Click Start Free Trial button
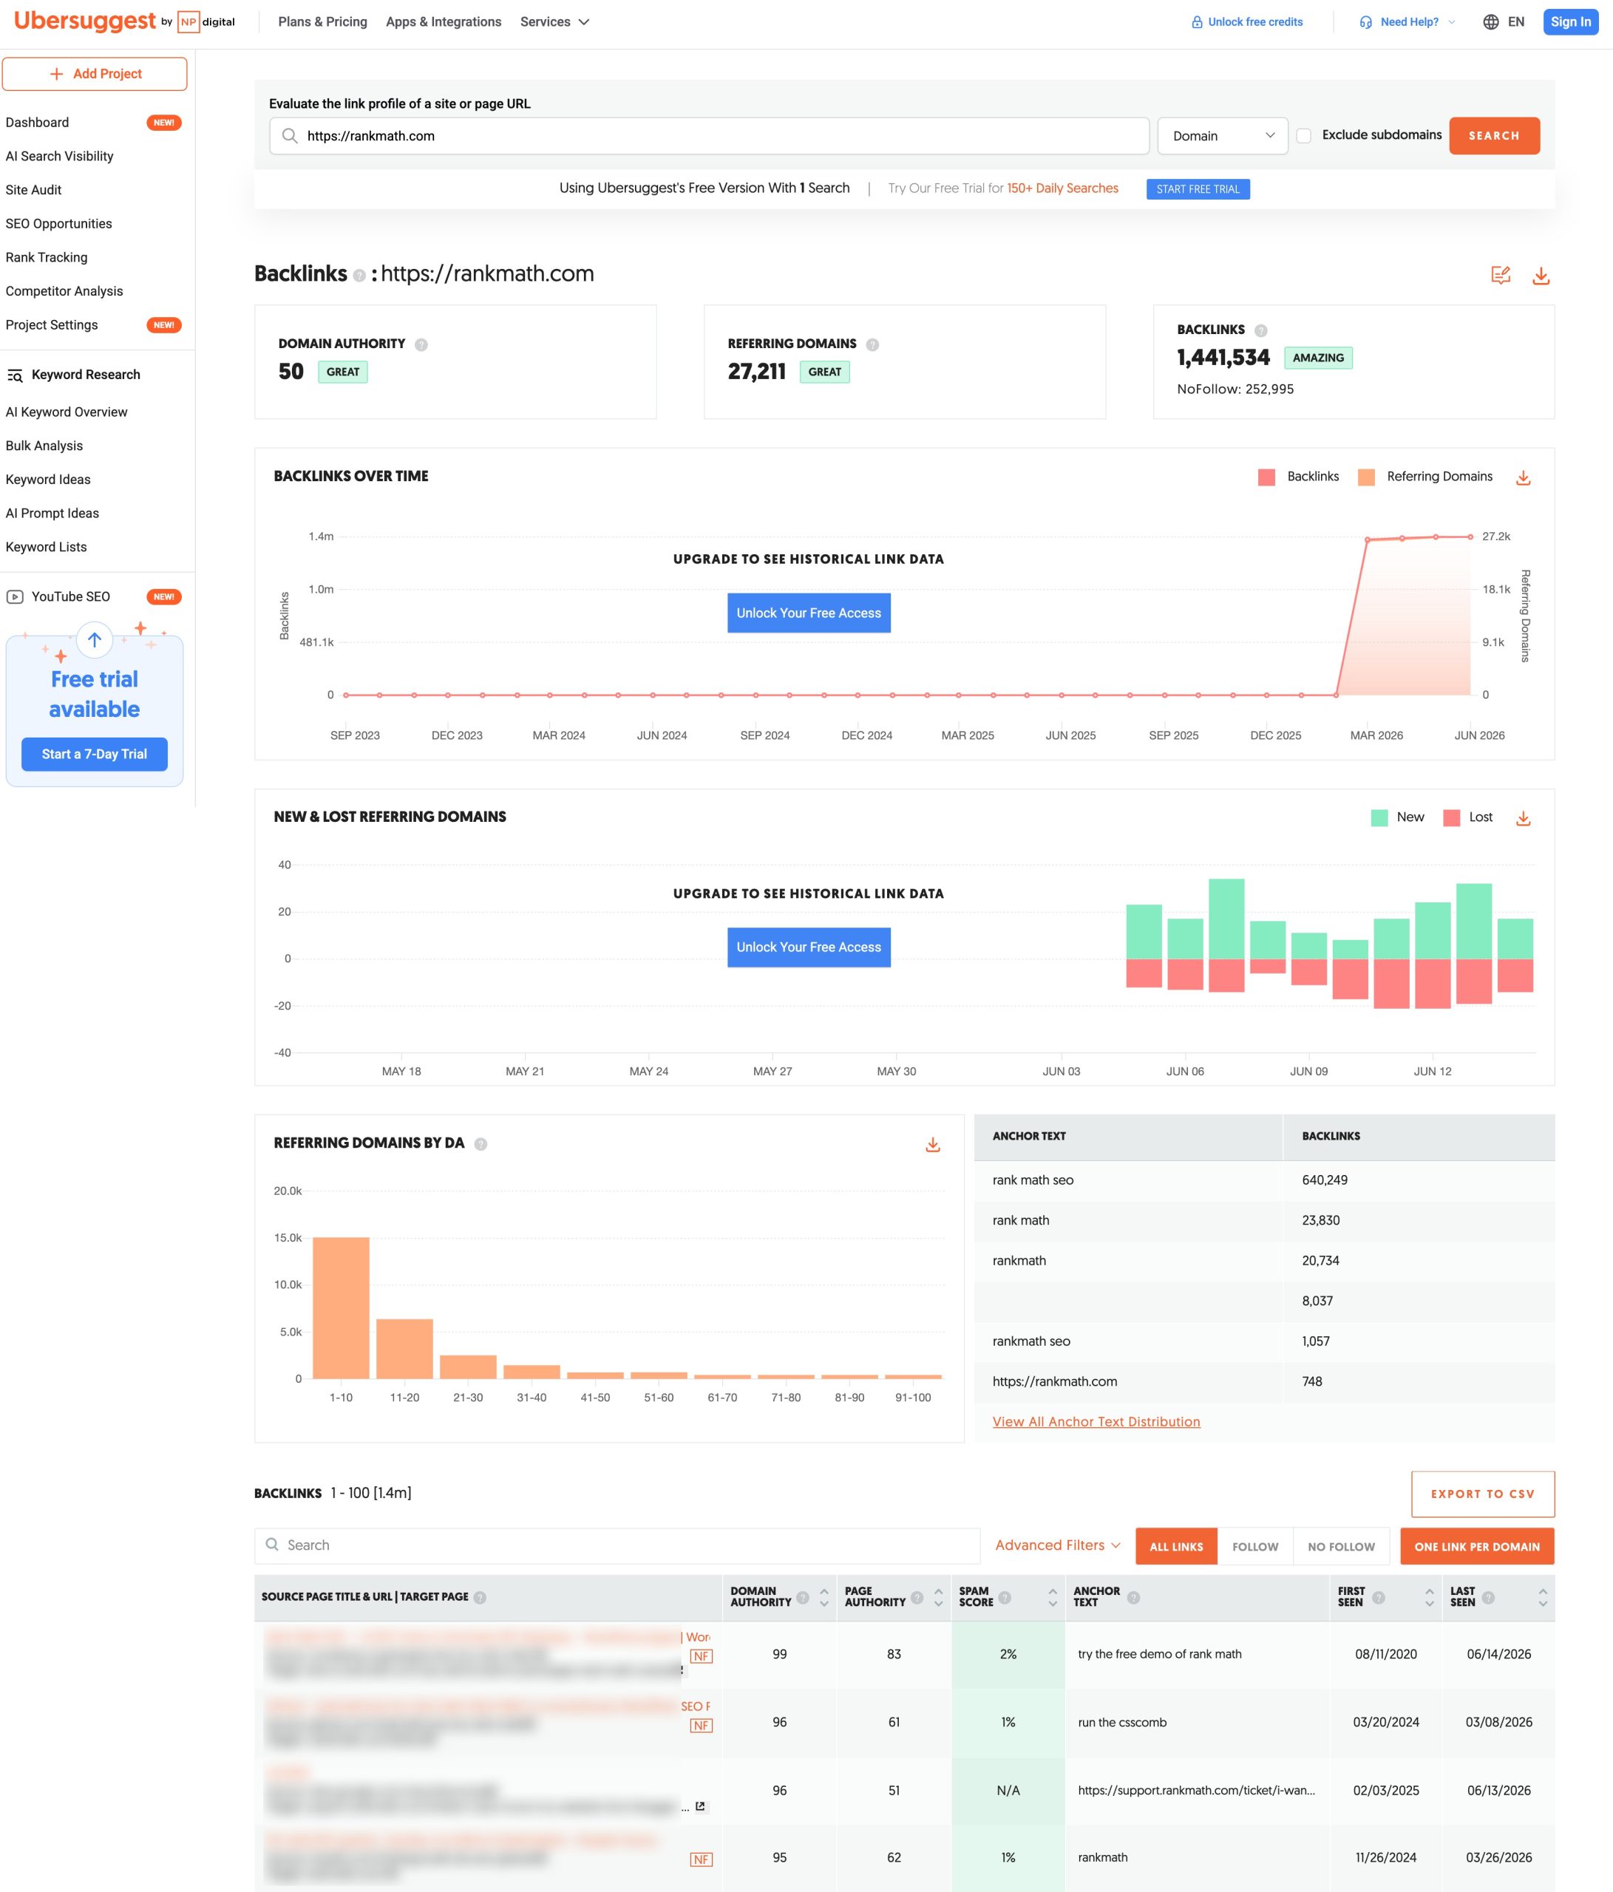 pos(1198,189)
